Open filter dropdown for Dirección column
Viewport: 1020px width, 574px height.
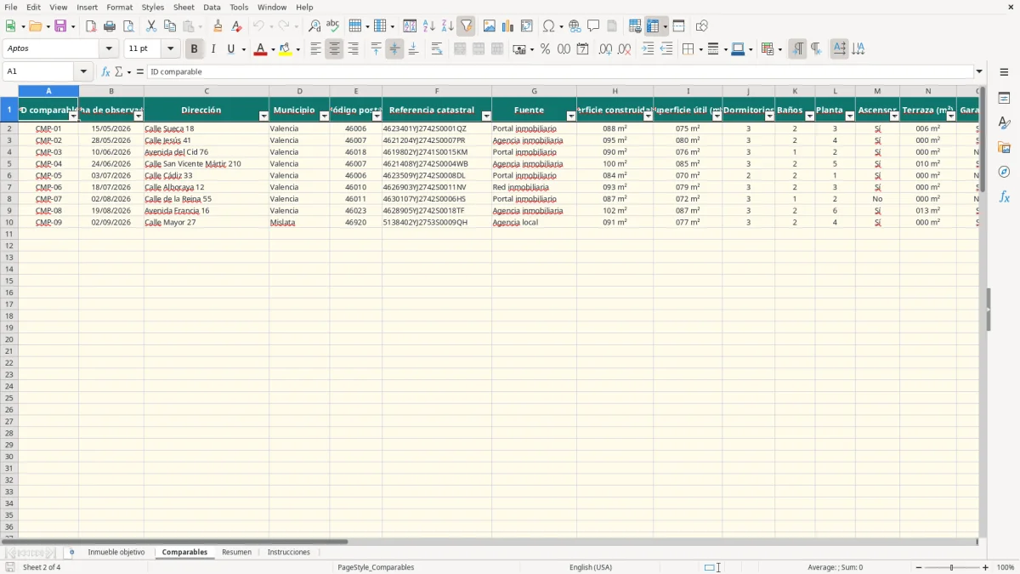click(263, 117)
